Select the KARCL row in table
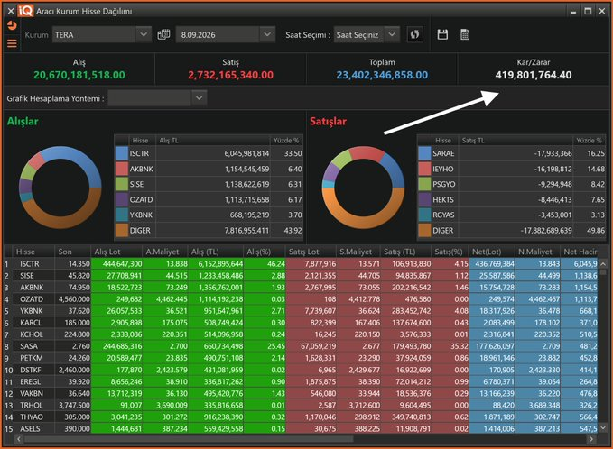The height and width of the screenshot is (449, 613). click(x=301, y=323)
